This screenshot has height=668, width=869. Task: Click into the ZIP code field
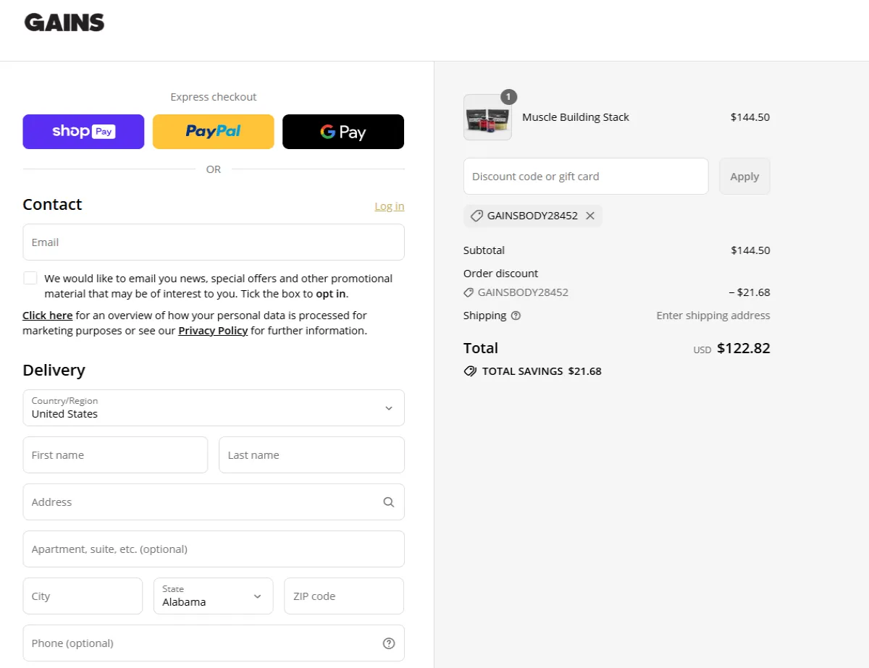(343, 596)
